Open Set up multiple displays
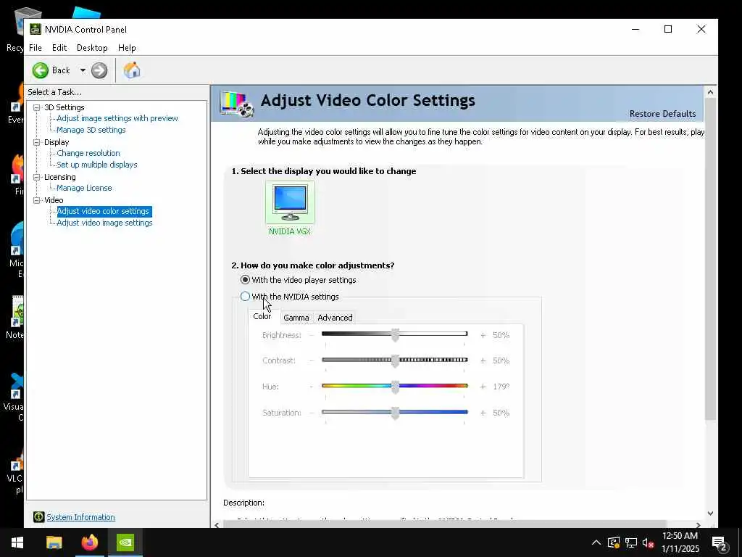Screen dimensions: 742x557 (97, 165)
